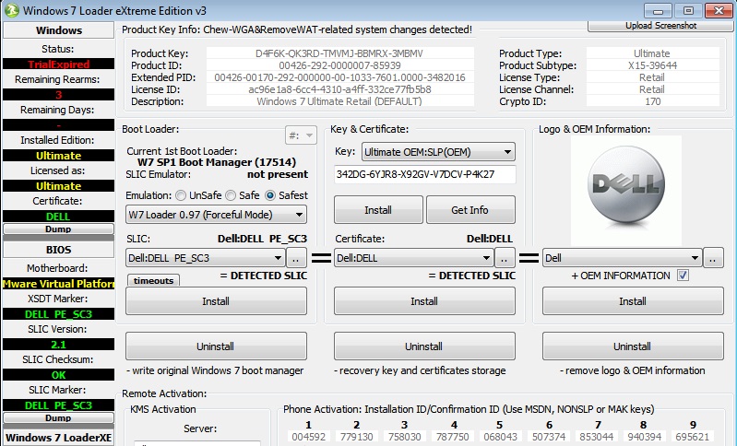Click Uninstall for recovery key and certificates
Viewport: 737px width, 446px height.
click(424, 346)
